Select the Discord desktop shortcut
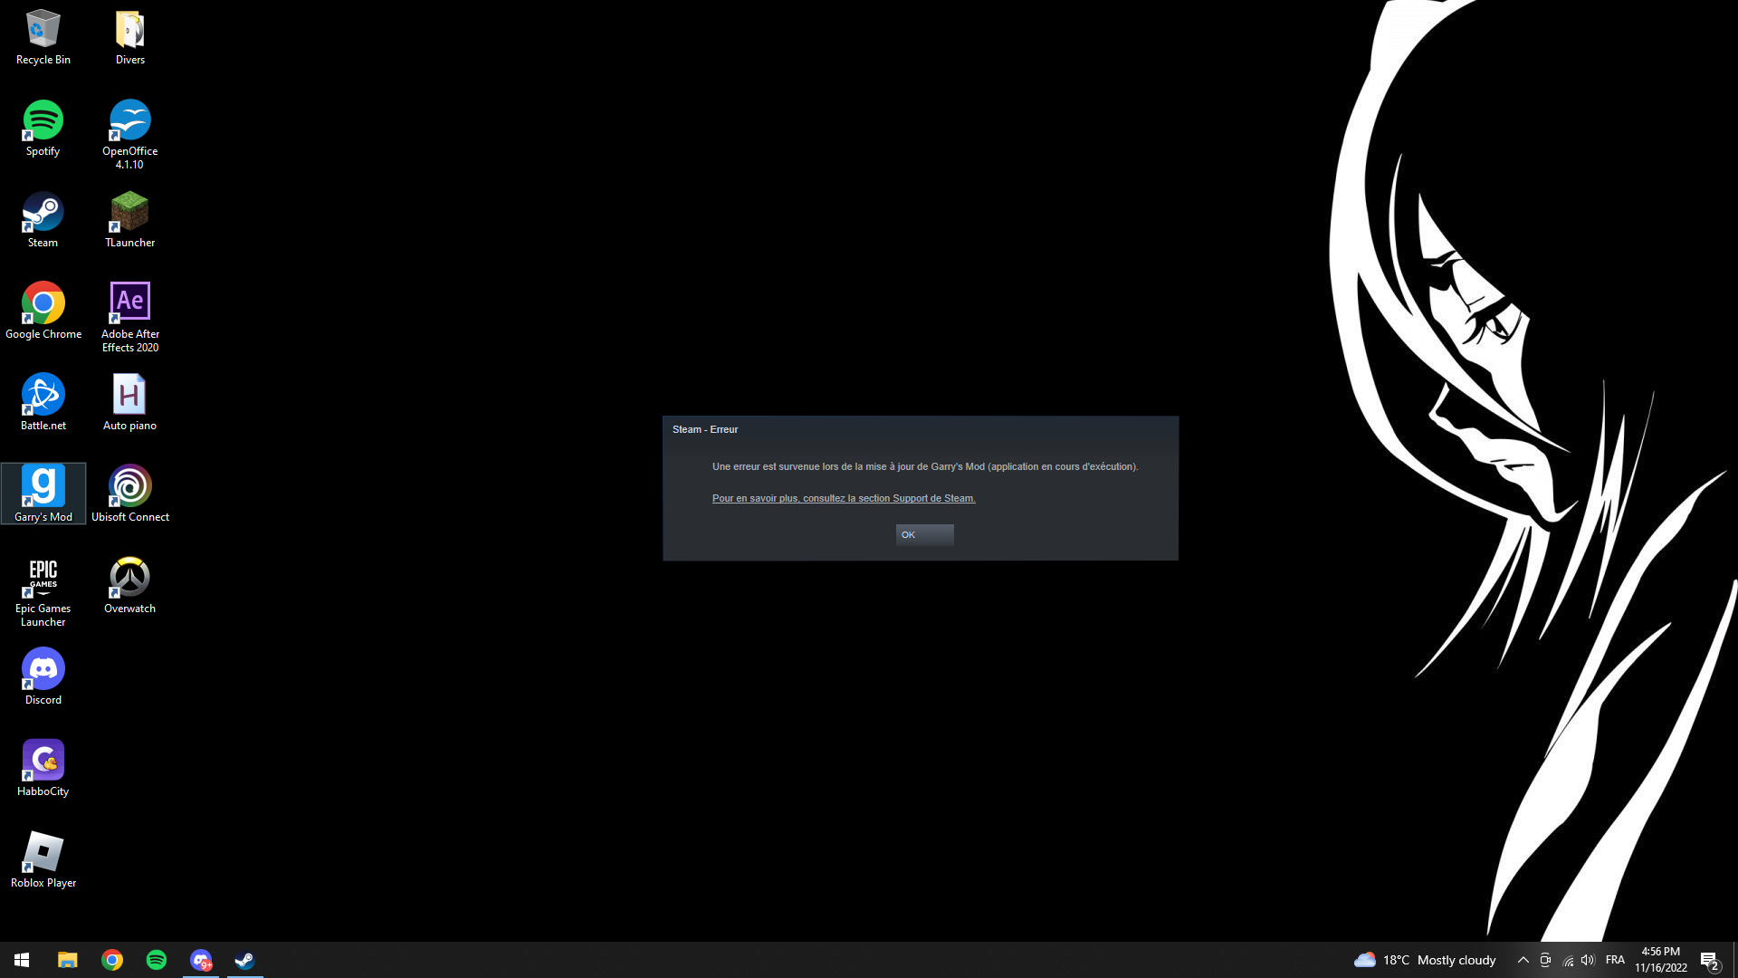Image resolution: width=1738 pixels, height=978 pixels. (x=43, y=678)
